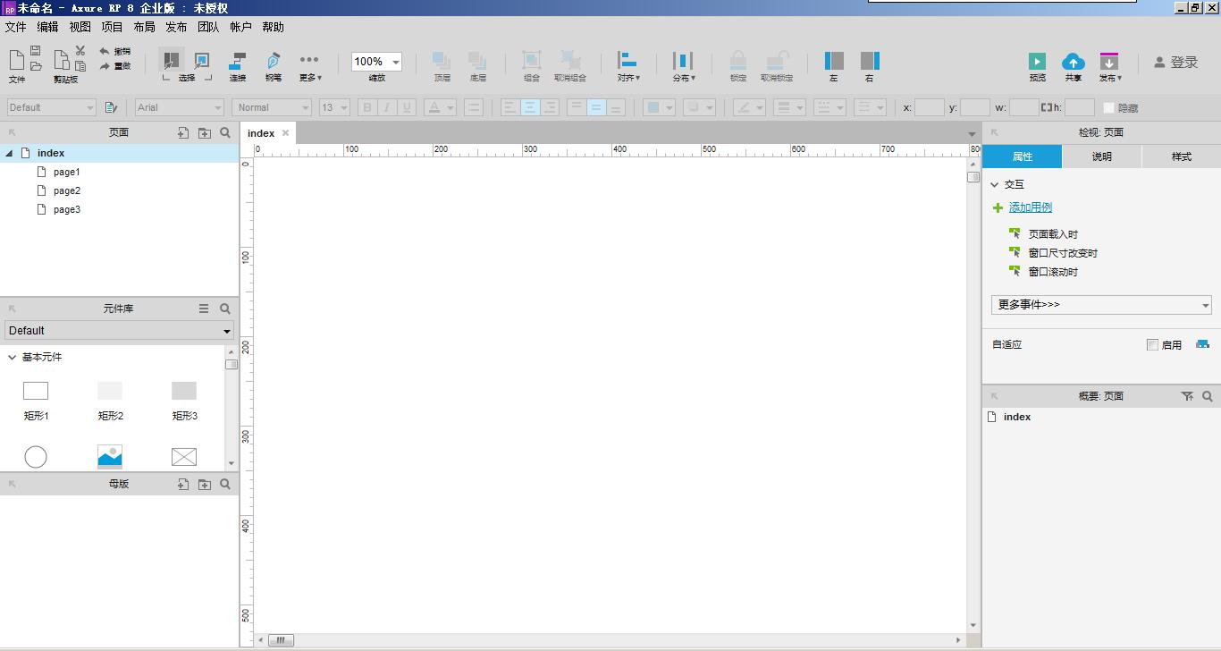This screenshot has height=651, width=1221.
Task: Toggle the lock aspect ratio icon
Action: point(1046,107)
